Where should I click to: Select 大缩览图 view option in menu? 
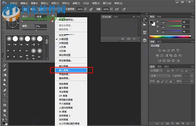(x=71, y=43)
